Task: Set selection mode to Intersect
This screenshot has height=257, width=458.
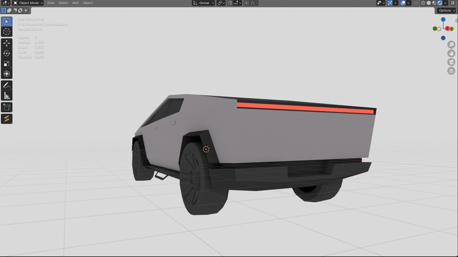Action: tap(26, 10)
